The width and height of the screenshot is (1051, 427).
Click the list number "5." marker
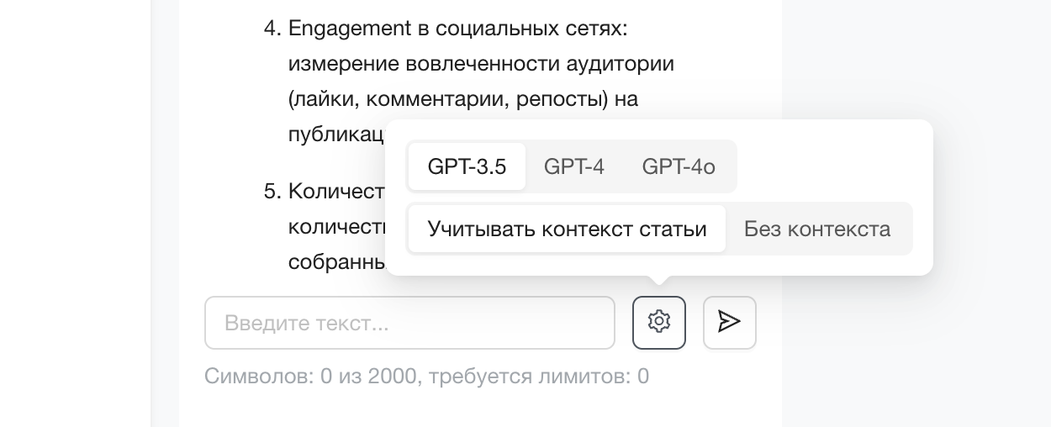coord(272,192)
